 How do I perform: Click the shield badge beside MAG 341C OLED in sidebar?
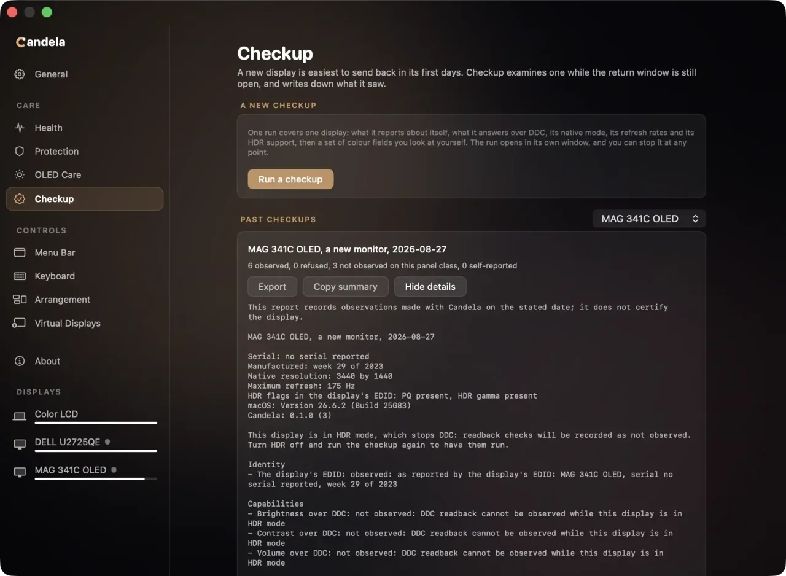click(114, 470)
